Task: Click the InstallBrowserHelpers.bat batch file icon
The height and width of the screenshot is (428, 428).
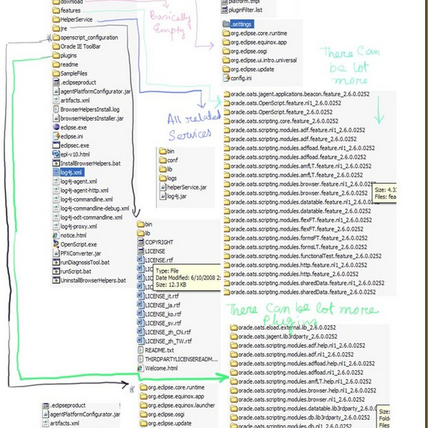Action: pyautogui.click(x=56, y=163)
